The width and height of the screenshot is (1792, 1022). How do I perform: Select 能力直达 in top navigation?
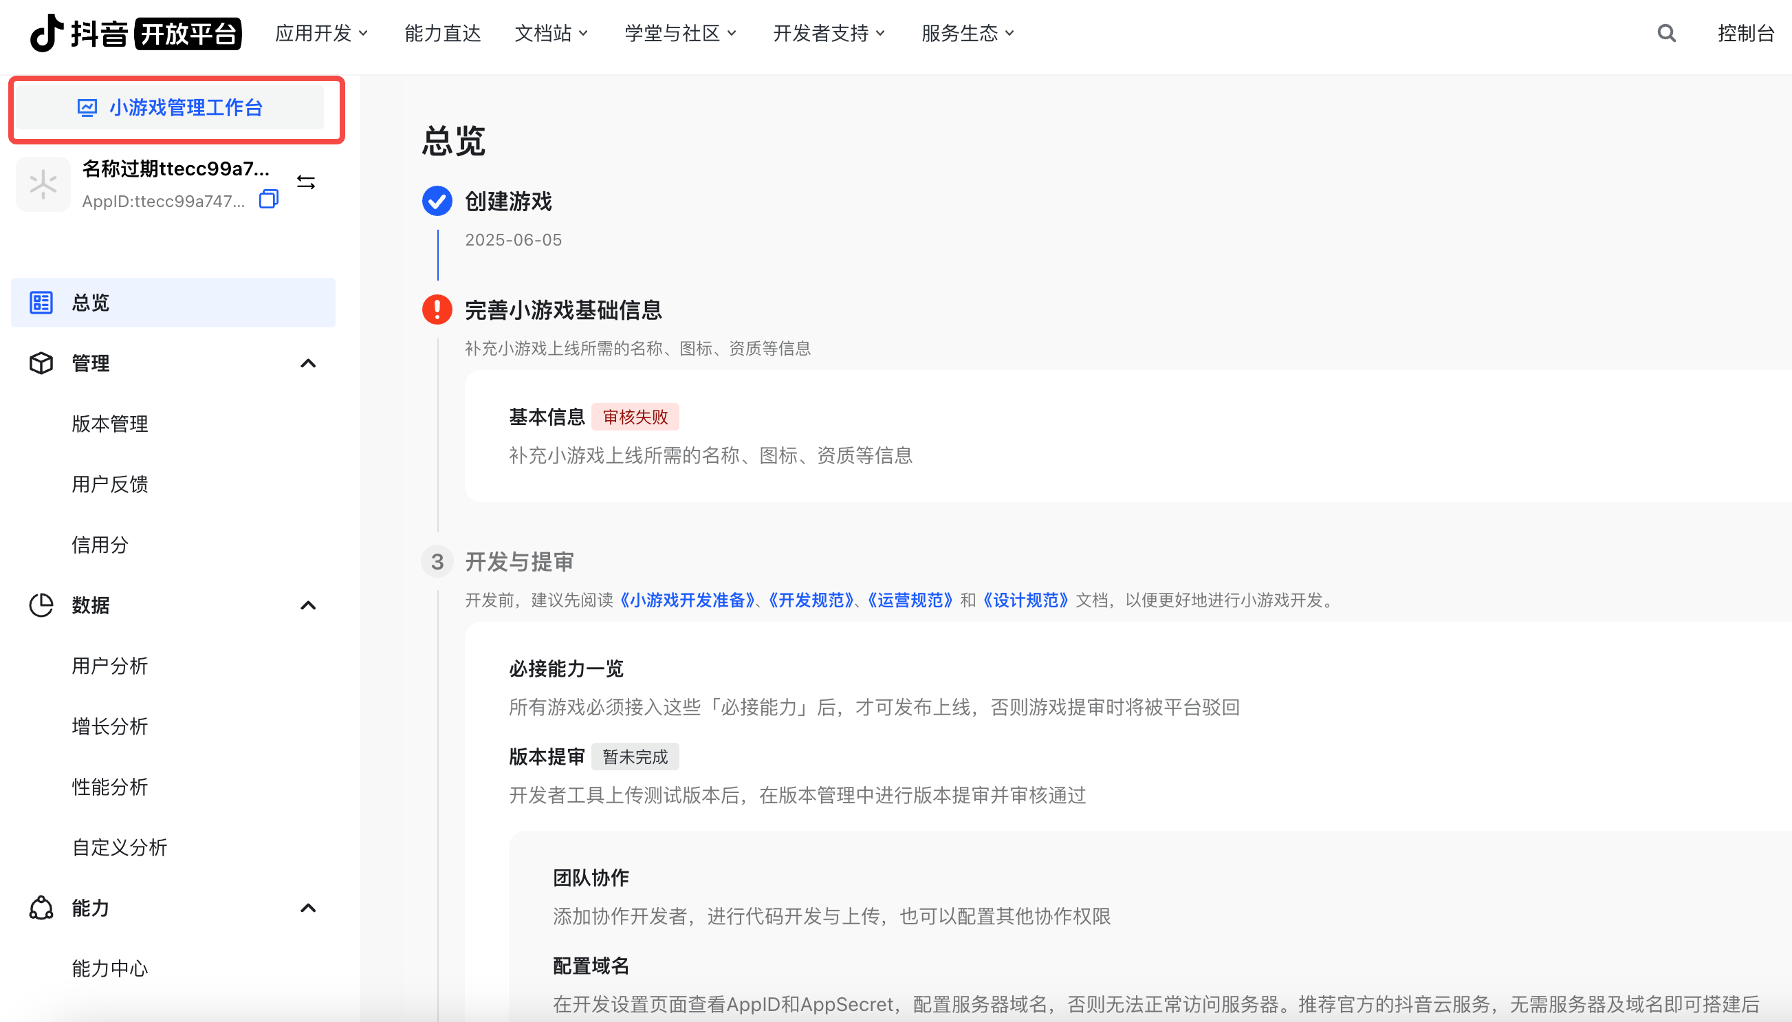click(x=442, y=33)
